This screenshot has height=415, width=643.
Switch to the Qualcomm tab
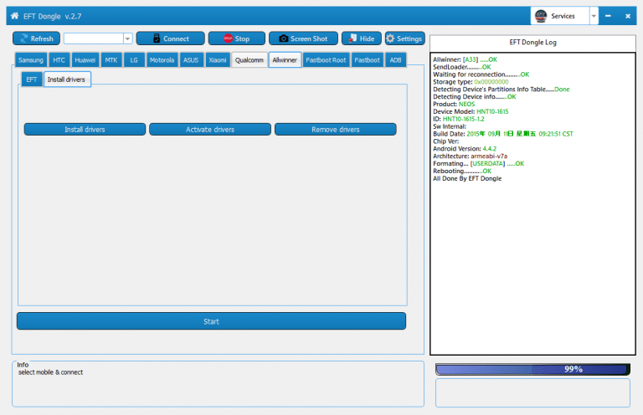[x=249, y=60]
